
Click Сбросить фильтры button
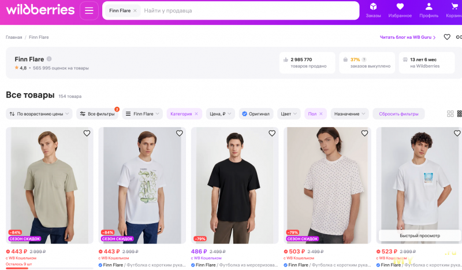tap(398, 114)
